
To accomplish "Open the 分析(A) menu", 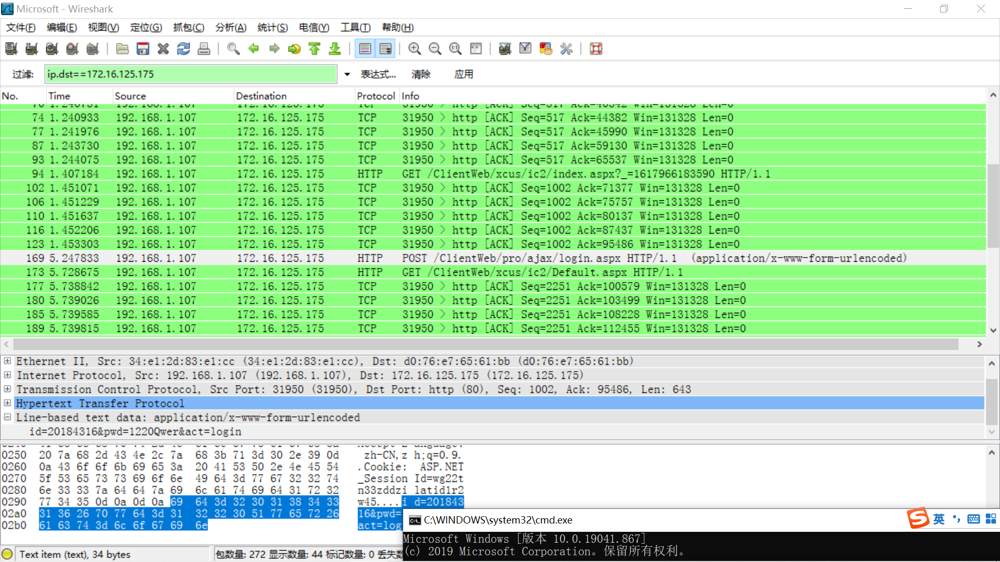I will 231,28.
